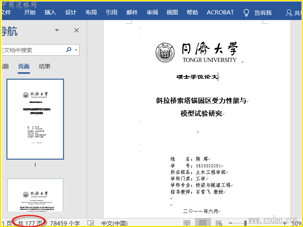
Task: Open the 邮件 ribbon tab
Action: click(x=132, y=12)
